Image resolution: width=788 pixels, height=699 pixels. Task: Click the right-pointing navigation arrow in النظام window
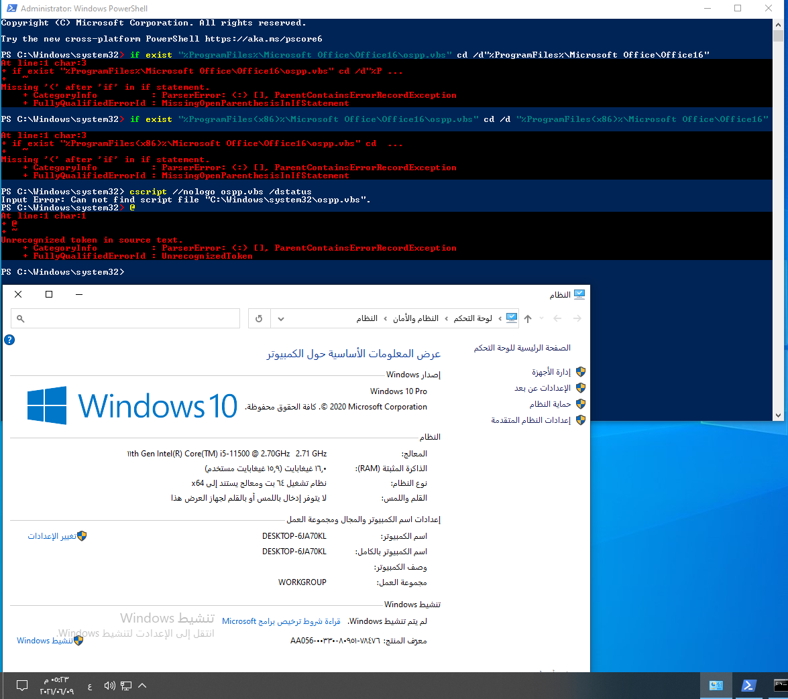point(577,318)
